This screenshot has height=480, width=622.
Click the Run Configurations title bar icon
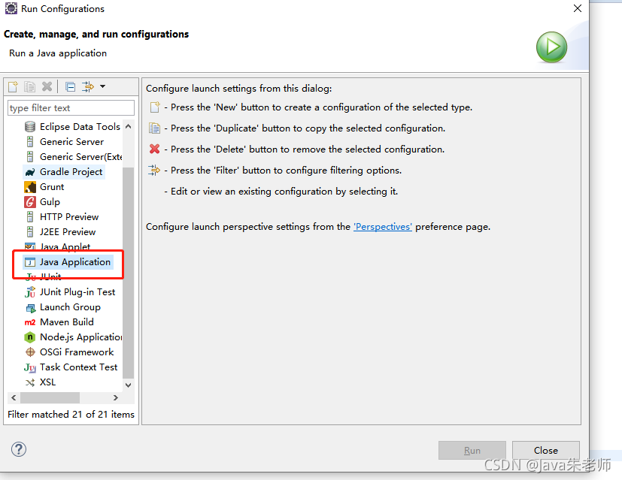pyautogui.click(x=11, y=8)
